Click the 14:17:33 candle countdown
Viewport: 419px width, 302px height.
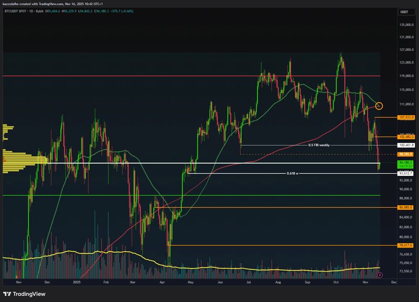(405, 166)
